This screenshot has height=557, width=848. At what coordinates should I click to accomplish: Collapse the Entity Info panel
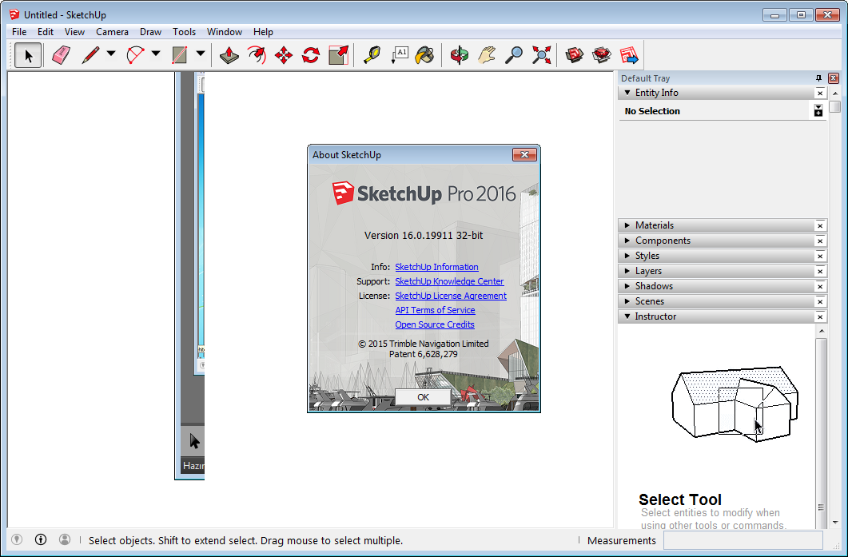click(627, 93)
